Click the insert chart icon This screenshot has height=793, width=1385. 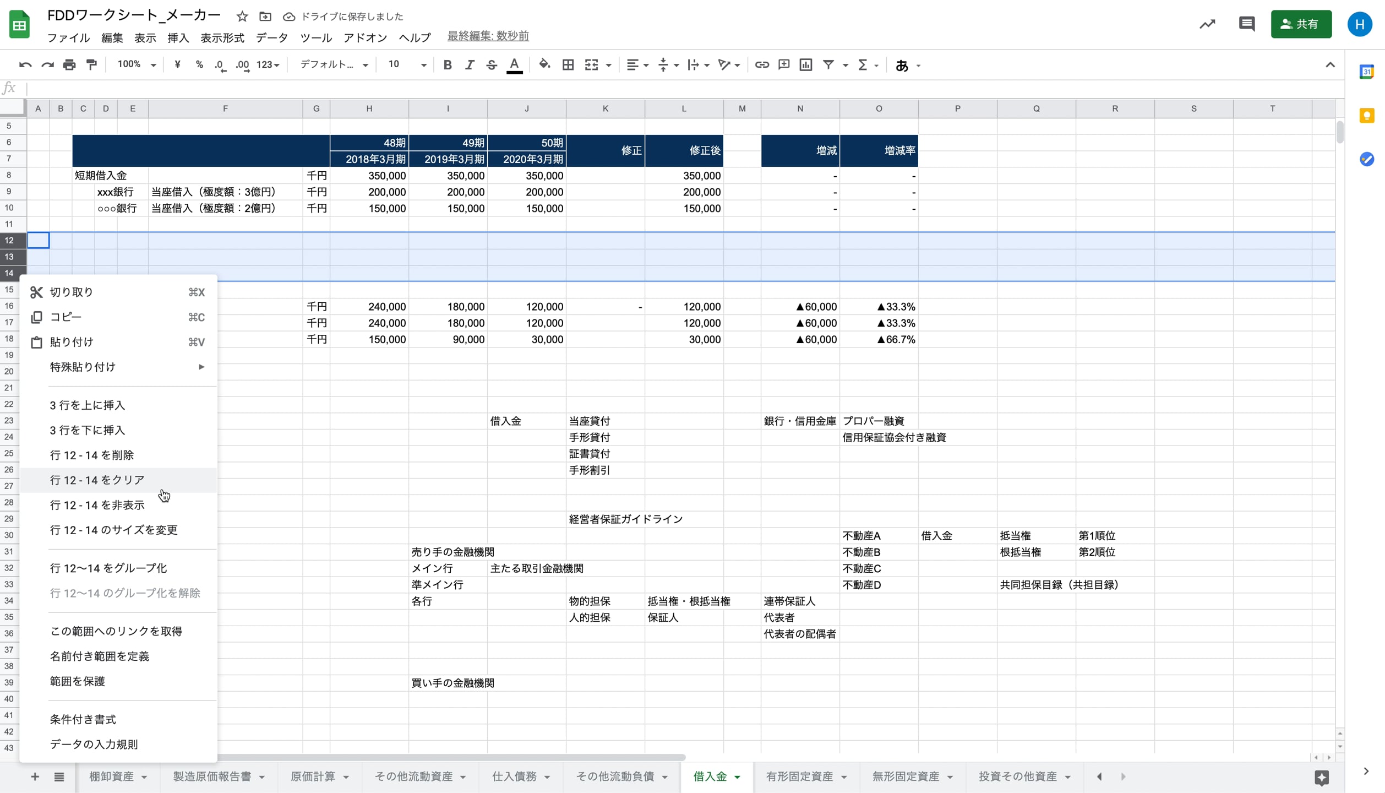[806, 65]
